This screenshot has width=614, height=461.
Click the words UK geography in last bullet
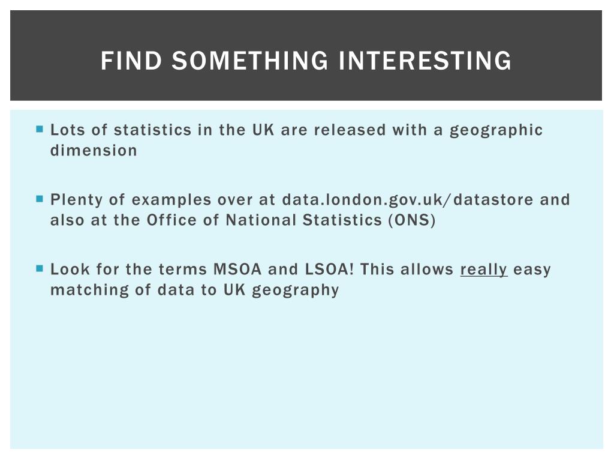point(281,291)
